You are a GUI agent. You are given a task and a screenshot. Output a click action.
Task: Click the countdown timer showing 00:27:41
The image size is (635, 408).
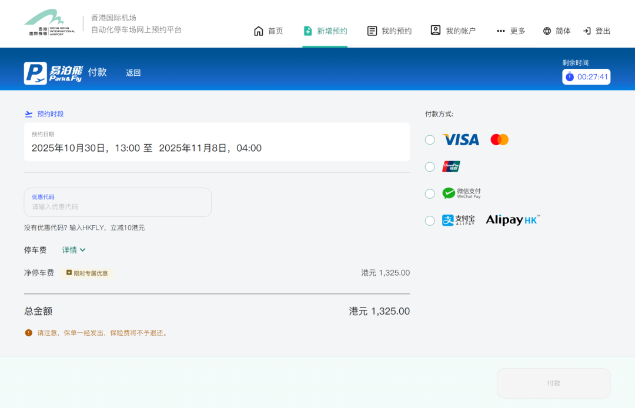(x=586, y=76)
